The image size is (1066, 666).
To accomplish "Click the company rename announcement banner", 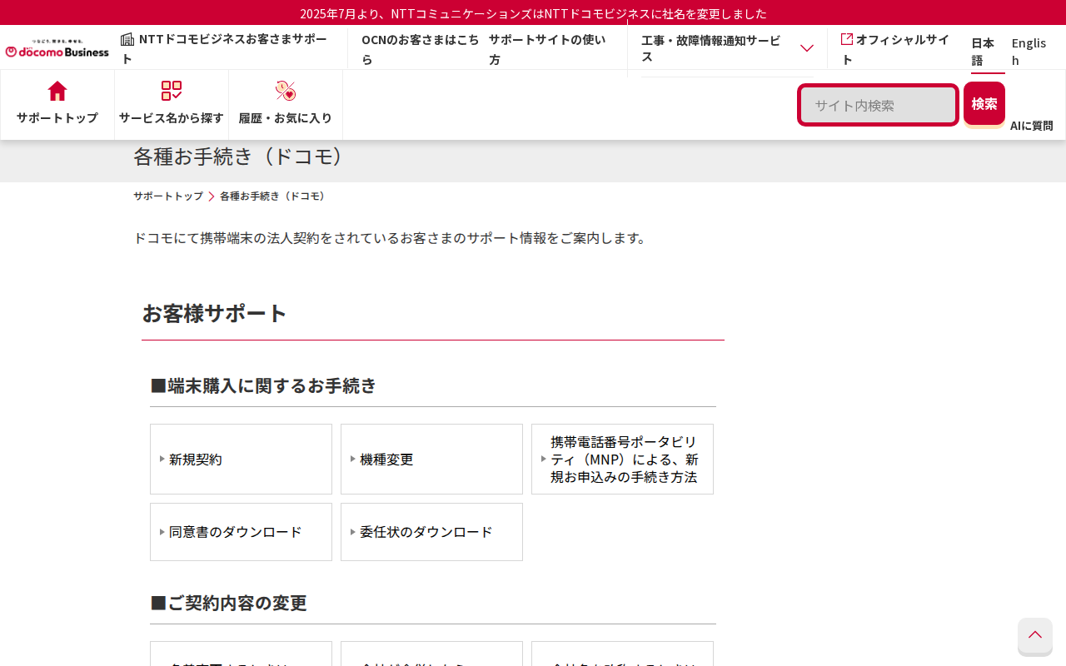I will pyautogui.click(x=533, y=13).
